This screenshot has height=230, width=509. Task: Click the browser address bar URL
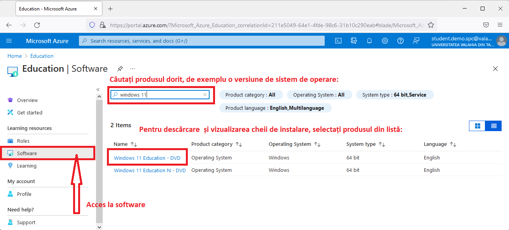(x=266, y=25)
